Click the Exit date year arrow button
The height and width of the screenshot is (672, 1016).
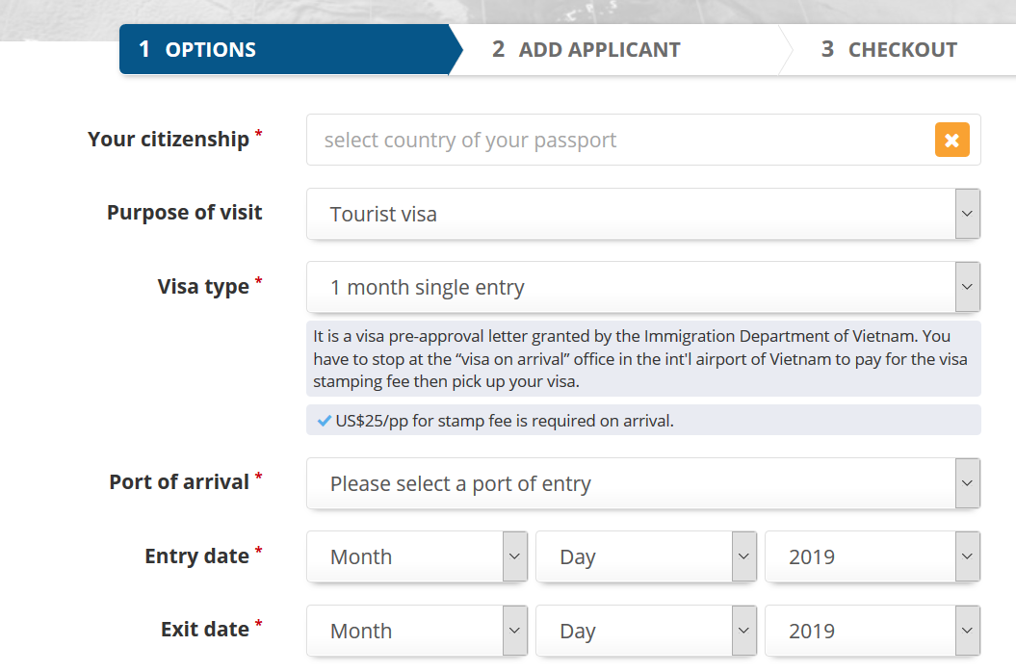[968, 631]
